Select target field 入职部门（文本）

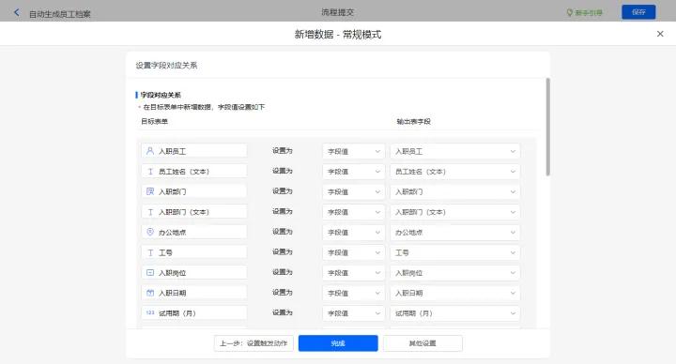pyautogui.click(x=194, y=212)
